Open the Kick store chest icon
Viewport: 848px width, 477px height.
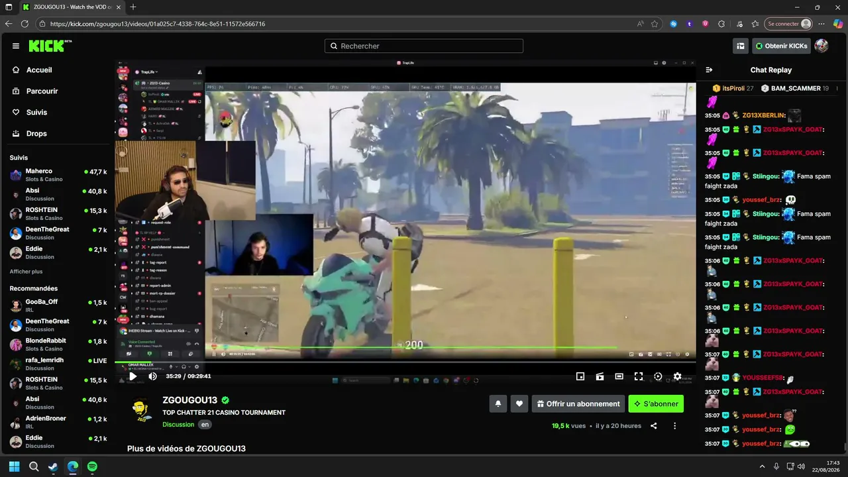pos(741,46)
